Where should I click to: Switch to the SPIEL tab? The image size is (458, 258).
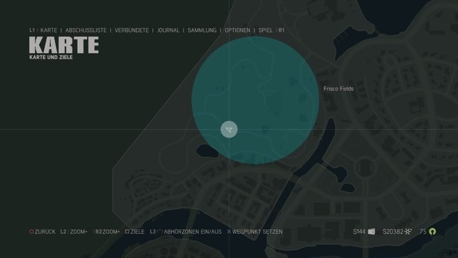click(x=265, y=30)
